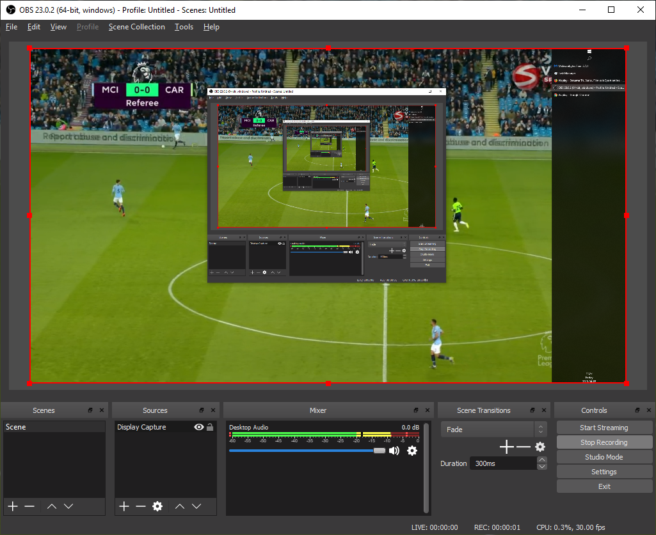This screenshot has height=535, width=656.
Task: Close the Scenes panel
Action: [102, 410]
